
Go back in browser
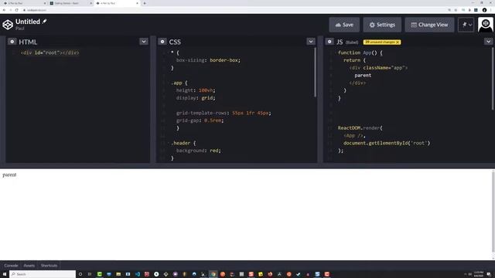click(4, 10)
